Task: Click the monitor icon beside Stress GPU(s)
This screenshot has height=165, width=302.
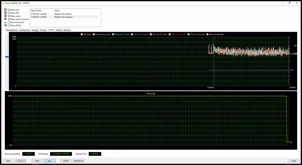Action: pyautogui.click(x=5, y=26)
